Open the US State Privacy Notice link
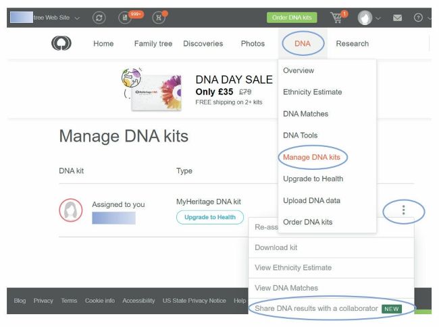Image resolution: width=439 pixels, height=327 pixels. tap(195, 301)
